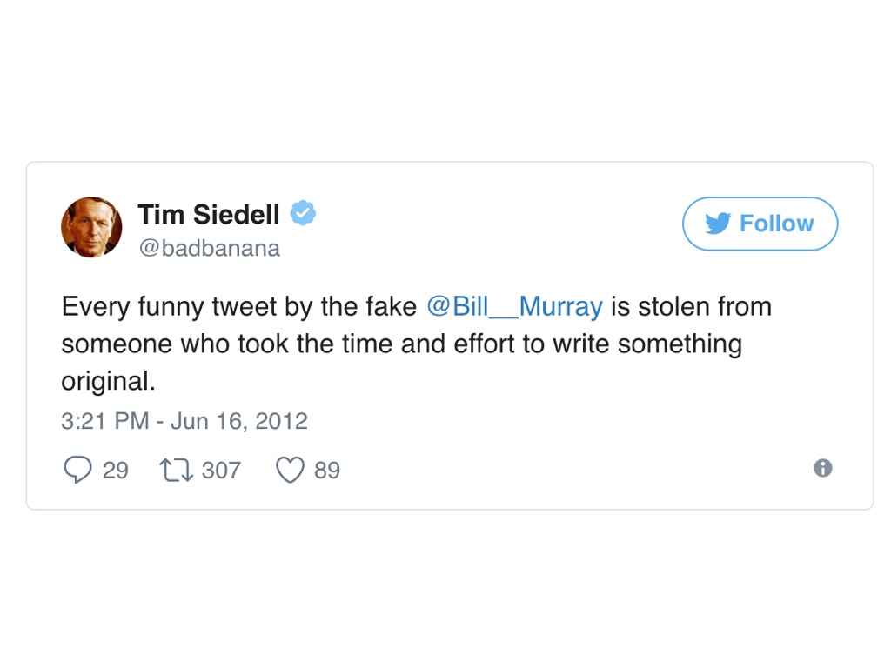Click the like count "89"

(327, 471)
